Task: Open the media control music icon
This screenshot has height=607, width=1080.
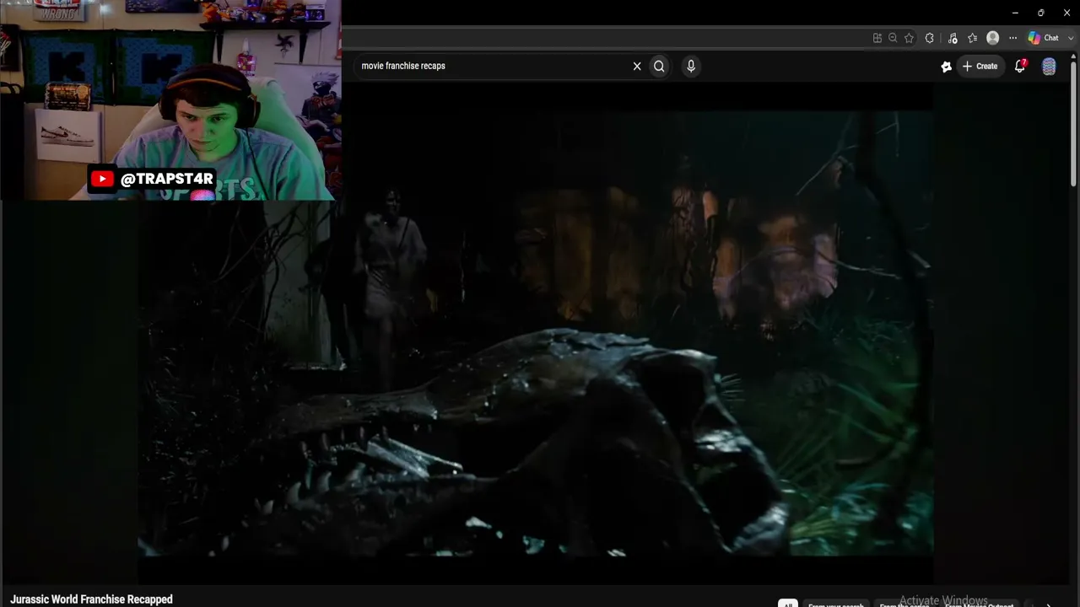Action: click(953, 38)
